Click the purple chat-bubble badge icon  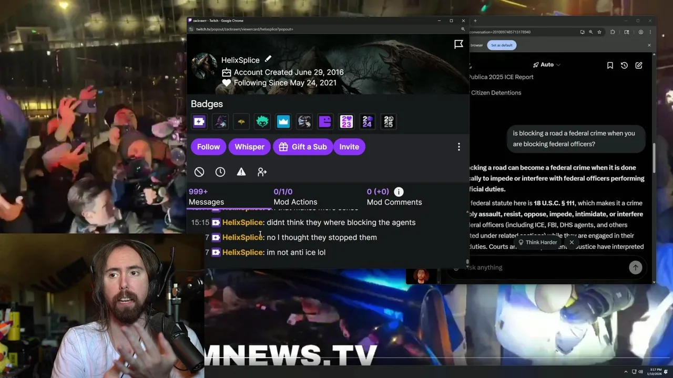325,122
